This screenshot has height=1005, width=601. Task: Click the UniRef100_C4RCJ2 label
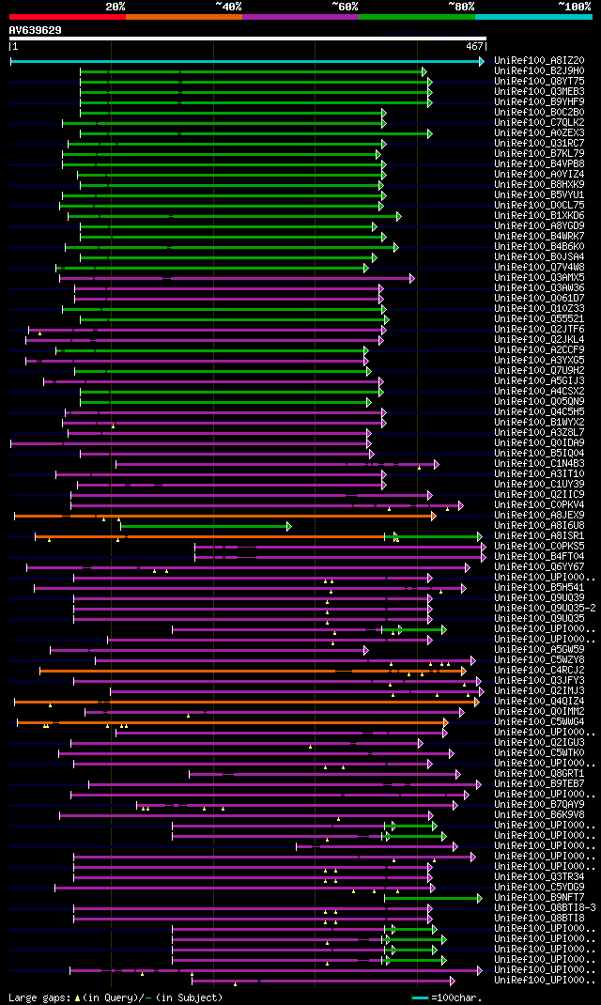tap(539, 671)
